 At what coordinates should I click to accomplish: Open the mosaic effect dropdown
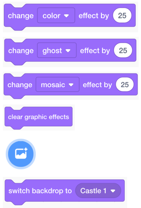click(58, 84)
